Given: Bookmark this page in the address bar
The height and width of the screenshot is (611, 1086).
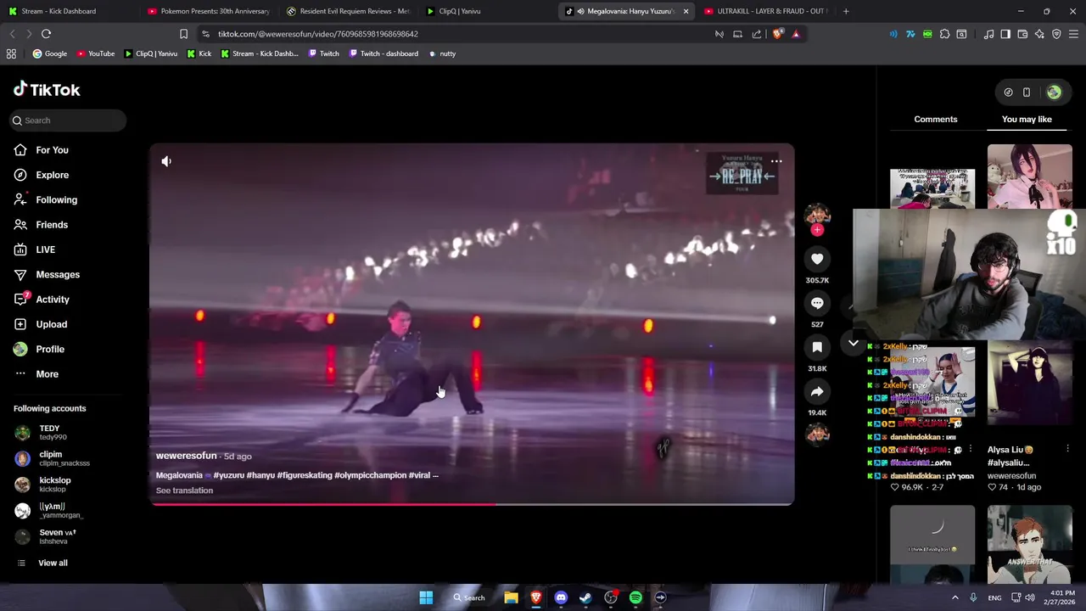Looking at the screenshot, I should tap(183, 34).
